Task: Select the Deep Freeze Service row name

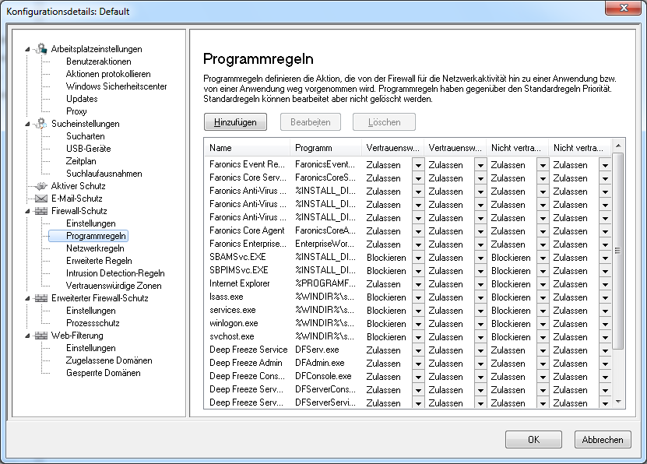Action: [248, 350]
